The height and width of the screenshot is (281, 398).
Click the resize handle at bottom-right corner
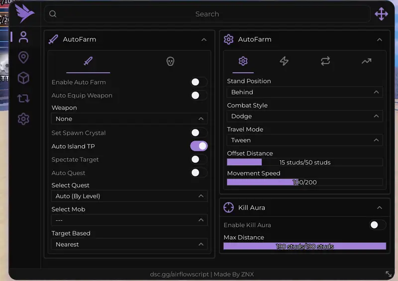(389, 274)
